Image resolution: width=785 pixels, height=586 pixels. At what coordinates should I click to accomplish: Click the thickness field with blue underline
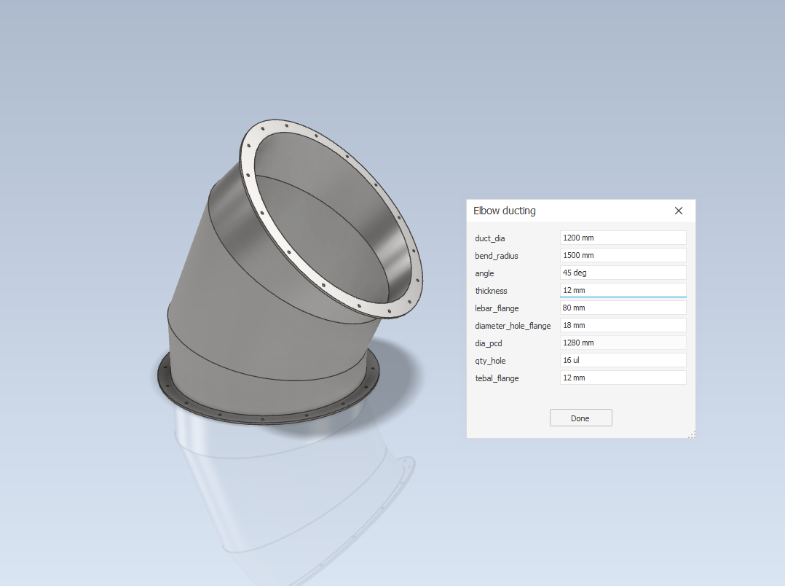coord(623,290)
